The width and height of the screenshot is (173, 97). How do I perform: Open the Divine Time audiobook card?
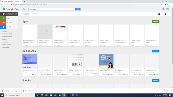pos(45,65)
